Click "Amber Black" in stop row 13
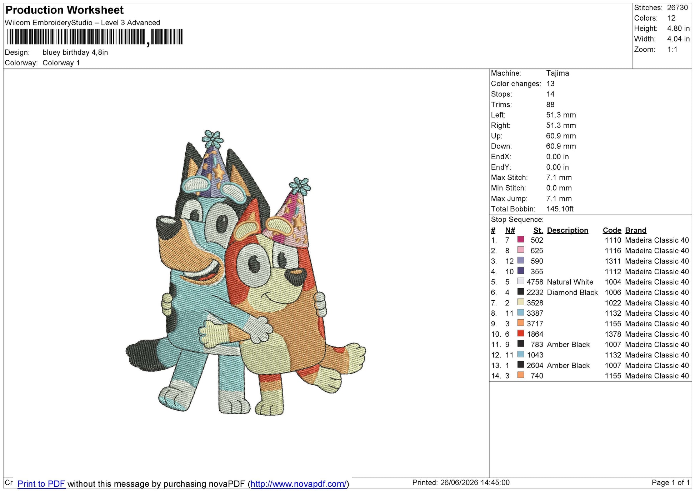This screenshot has height=491, width=695. [568, 365]
